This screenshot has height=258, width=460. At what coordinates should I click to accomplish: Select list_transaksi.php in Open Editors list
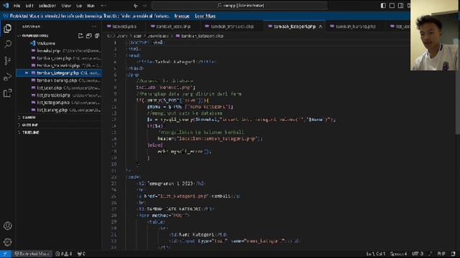[59, 95]
